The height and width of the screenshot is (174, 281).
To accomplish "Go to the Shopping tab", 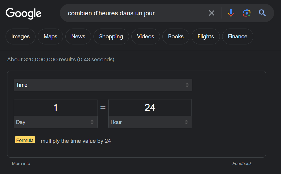I will coord(111,36).
